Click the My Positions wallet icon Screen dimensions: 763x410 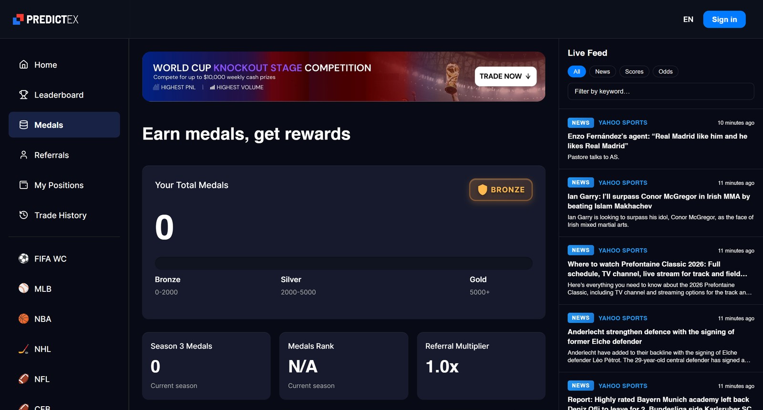(23, 185)
